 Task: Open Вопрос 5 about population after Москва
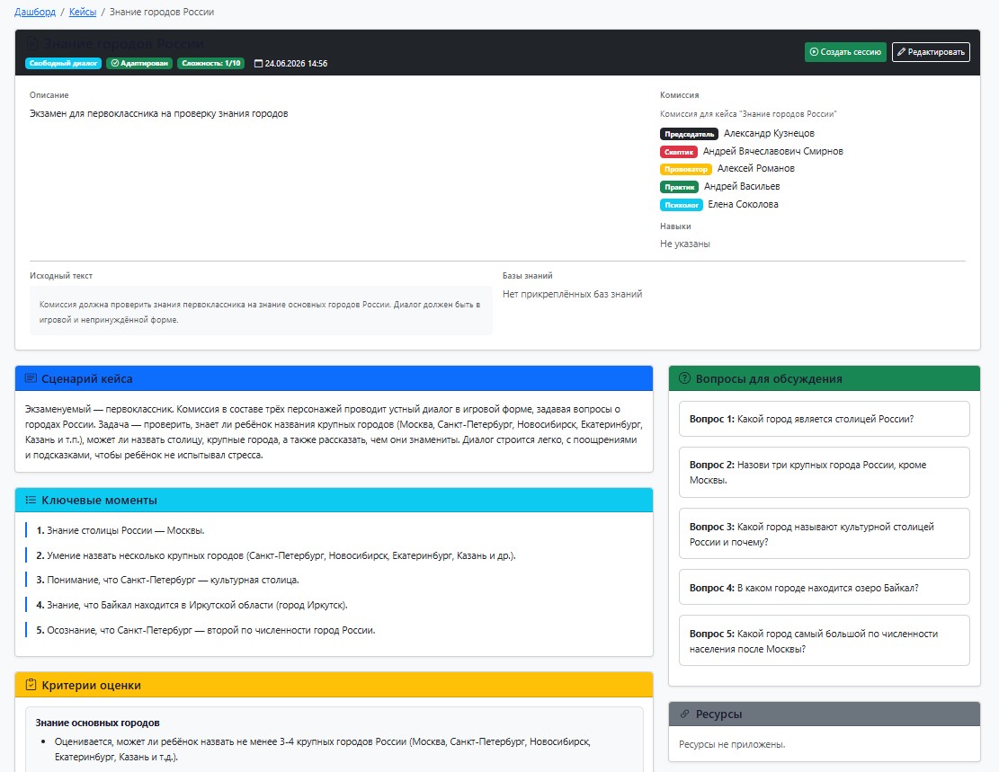coord(825,641)
